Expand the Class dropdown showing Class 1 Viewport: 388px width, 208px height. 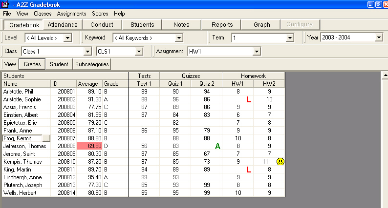pyautogui.click(x=87, y=52)
